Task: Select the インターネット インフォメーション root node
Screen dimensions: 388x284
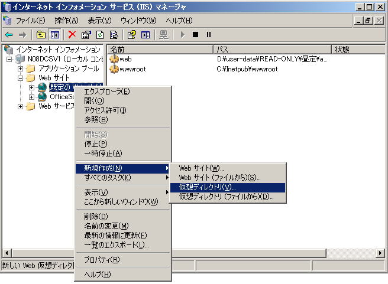Action: tap(58, 50)
